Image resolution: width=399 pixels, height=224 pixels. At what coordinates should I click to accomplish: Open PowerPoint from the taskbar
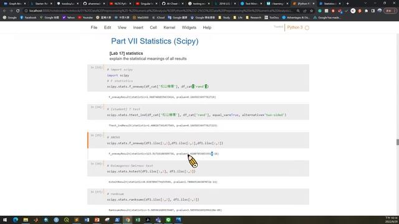97,220
